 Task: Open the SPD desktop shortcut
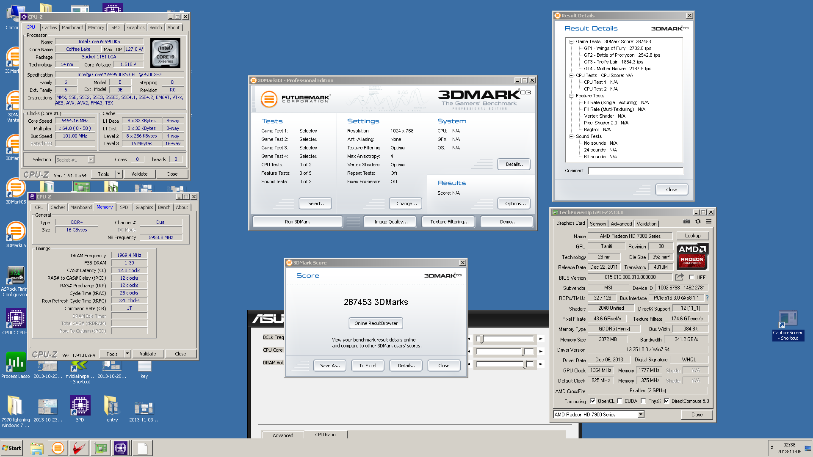coord(80,409)
